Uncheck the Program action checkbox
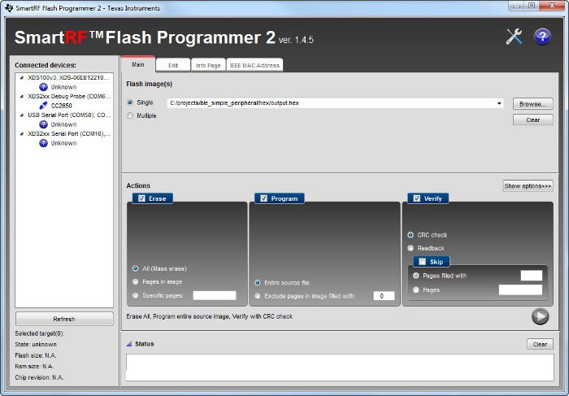 click(264, 198)
